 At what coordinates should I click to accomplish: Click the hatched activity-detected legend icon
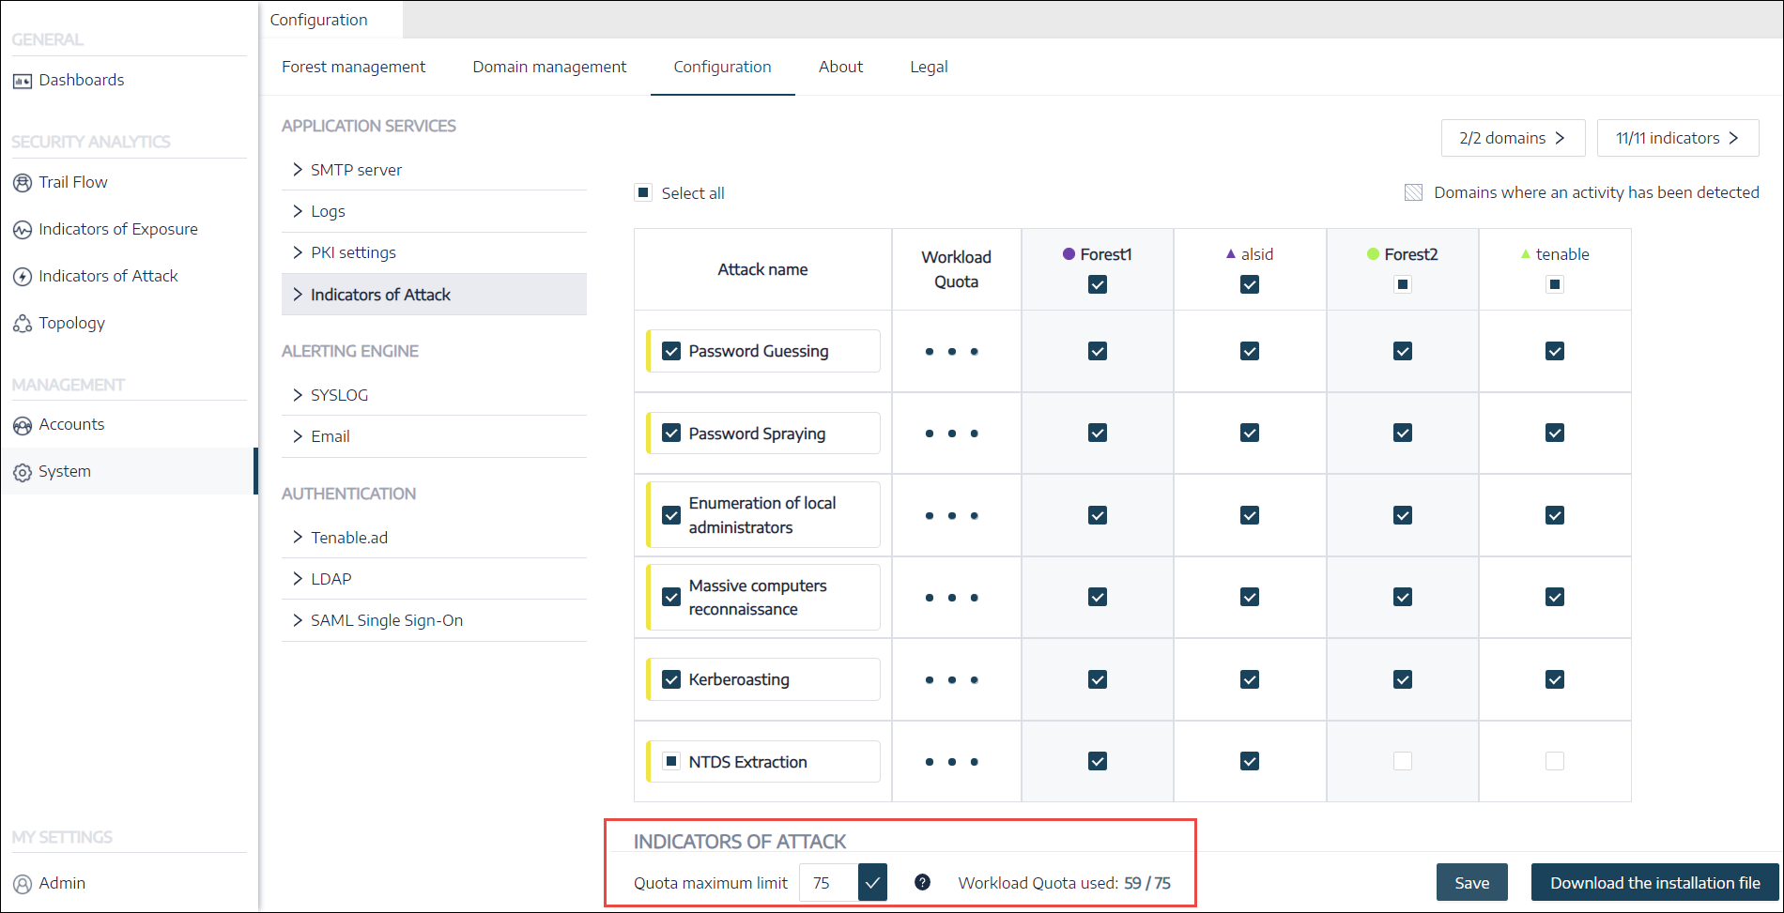coord(1413,192)
